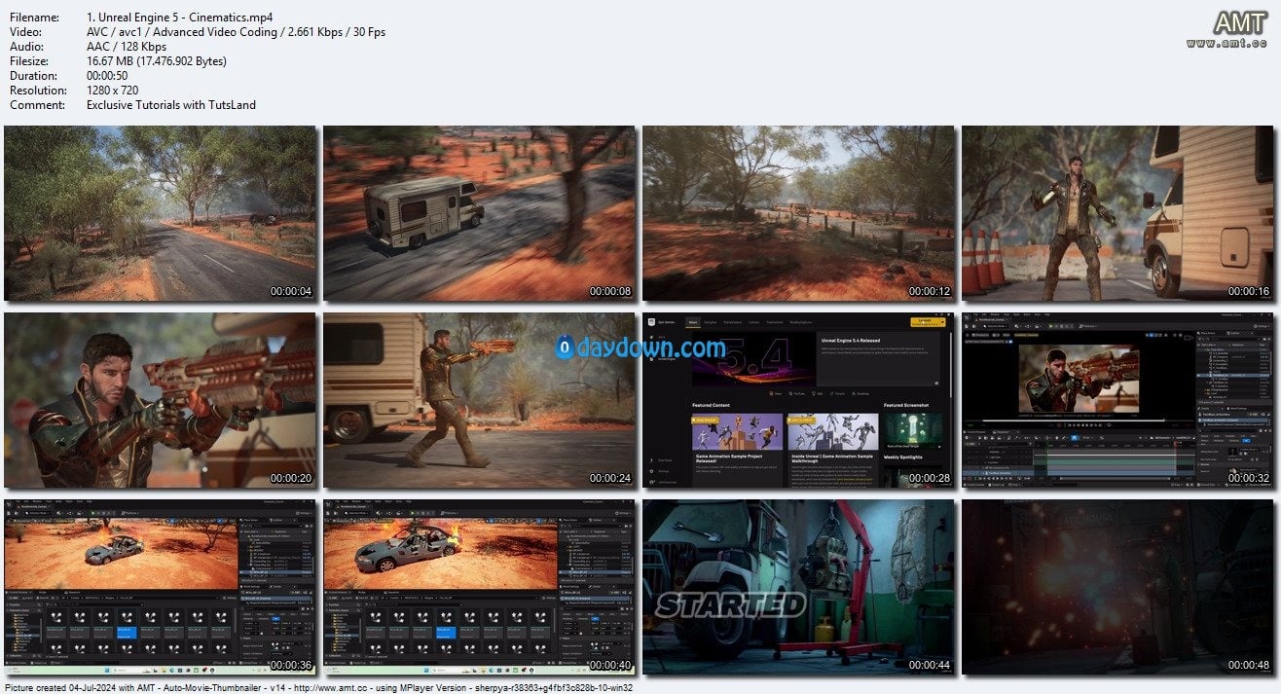Click the AMT logo
The height and width of the screenshot is (694, 1281).
click(1241, 23)
